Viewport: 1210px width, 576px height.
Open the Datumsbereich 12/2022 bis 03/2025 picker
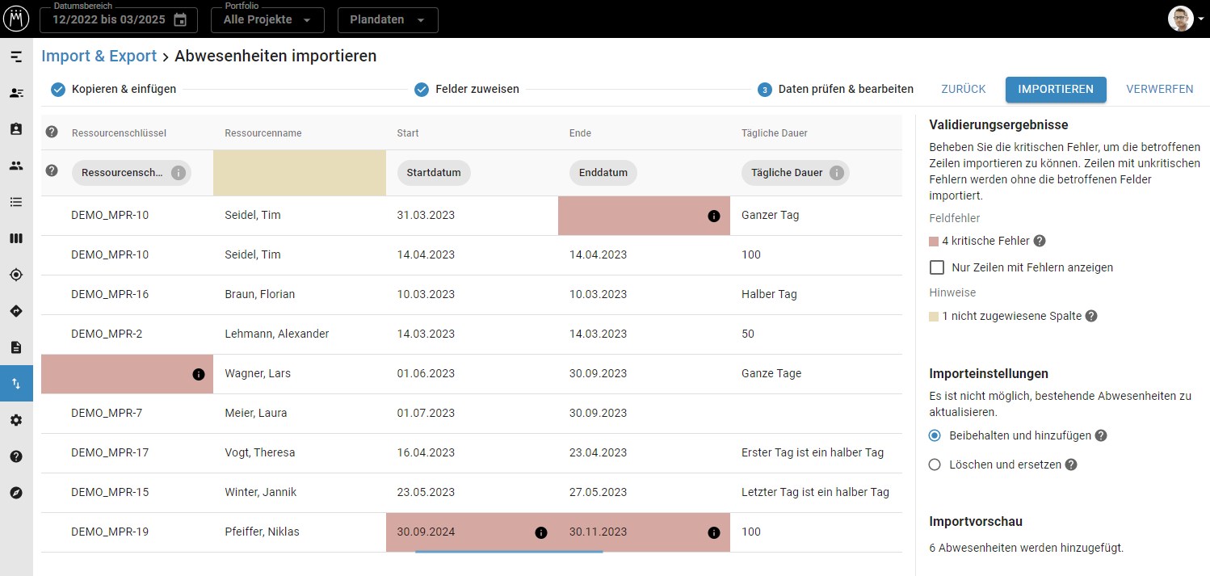coord(118,20)
